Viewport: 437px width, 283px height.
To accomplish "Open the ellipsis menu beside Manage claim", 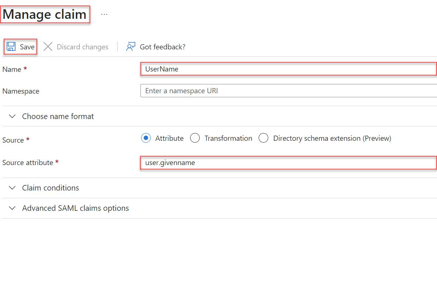I will pyautogui.click(x=104, y=14).
